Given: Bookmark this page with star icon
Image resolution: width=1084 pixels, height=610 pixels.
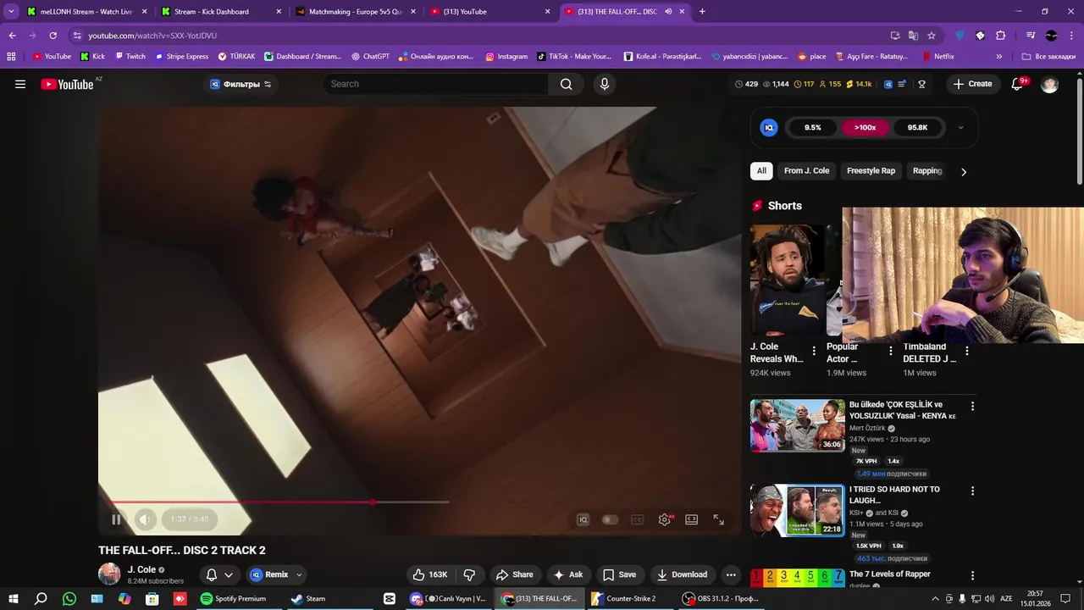Looking at the screenshot, I should tap(932, 36).
